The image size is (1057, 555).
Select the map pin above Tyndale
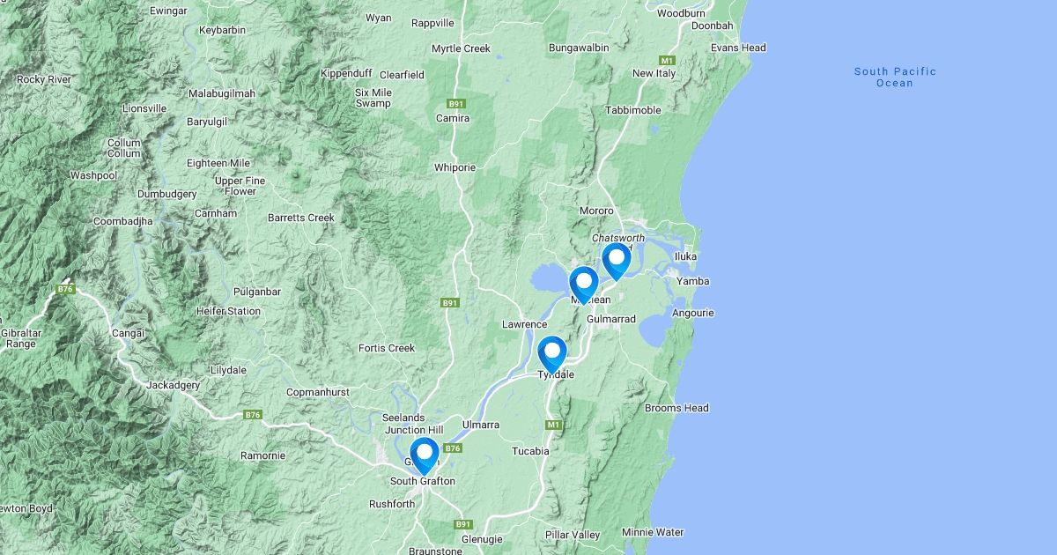552,354
